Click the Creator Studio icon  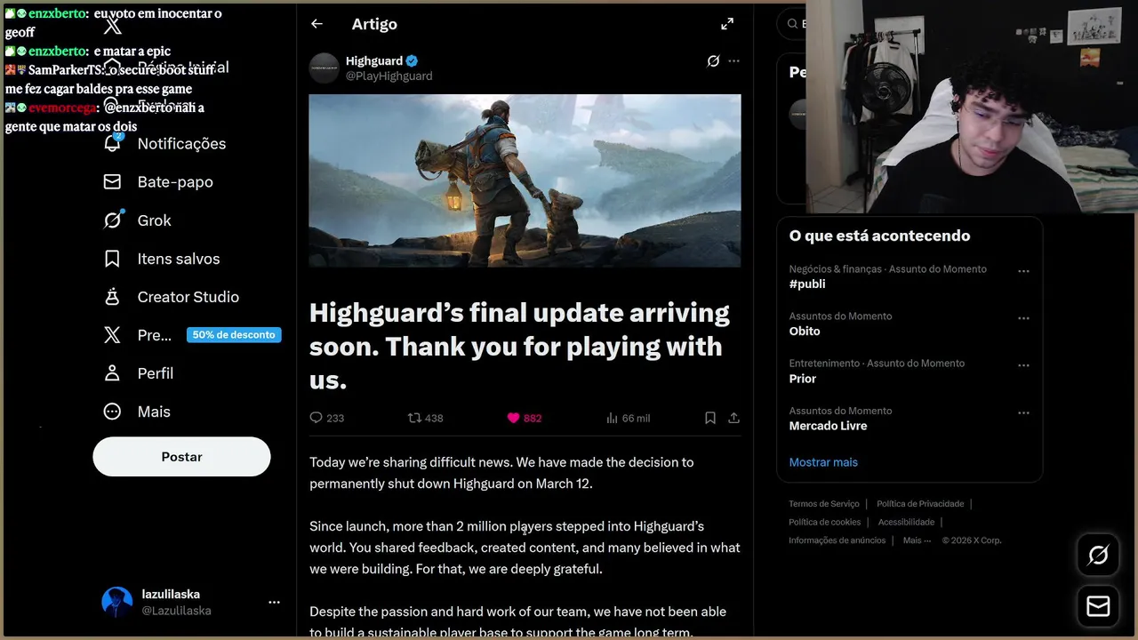pyautogui.click(x=112, y=297)
